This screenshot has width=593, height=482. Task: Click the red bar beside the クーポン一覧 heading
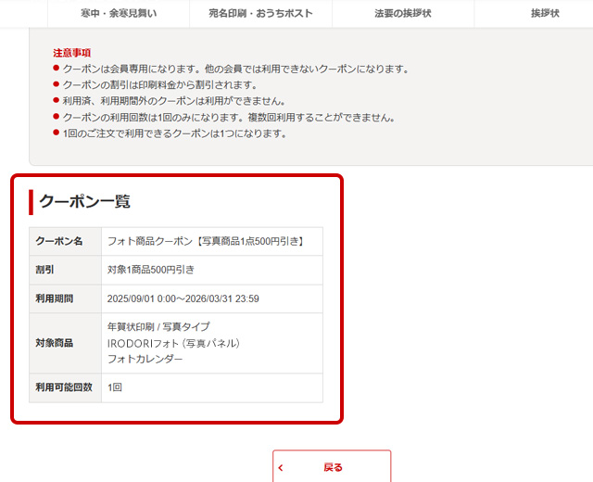pos(32,202)
